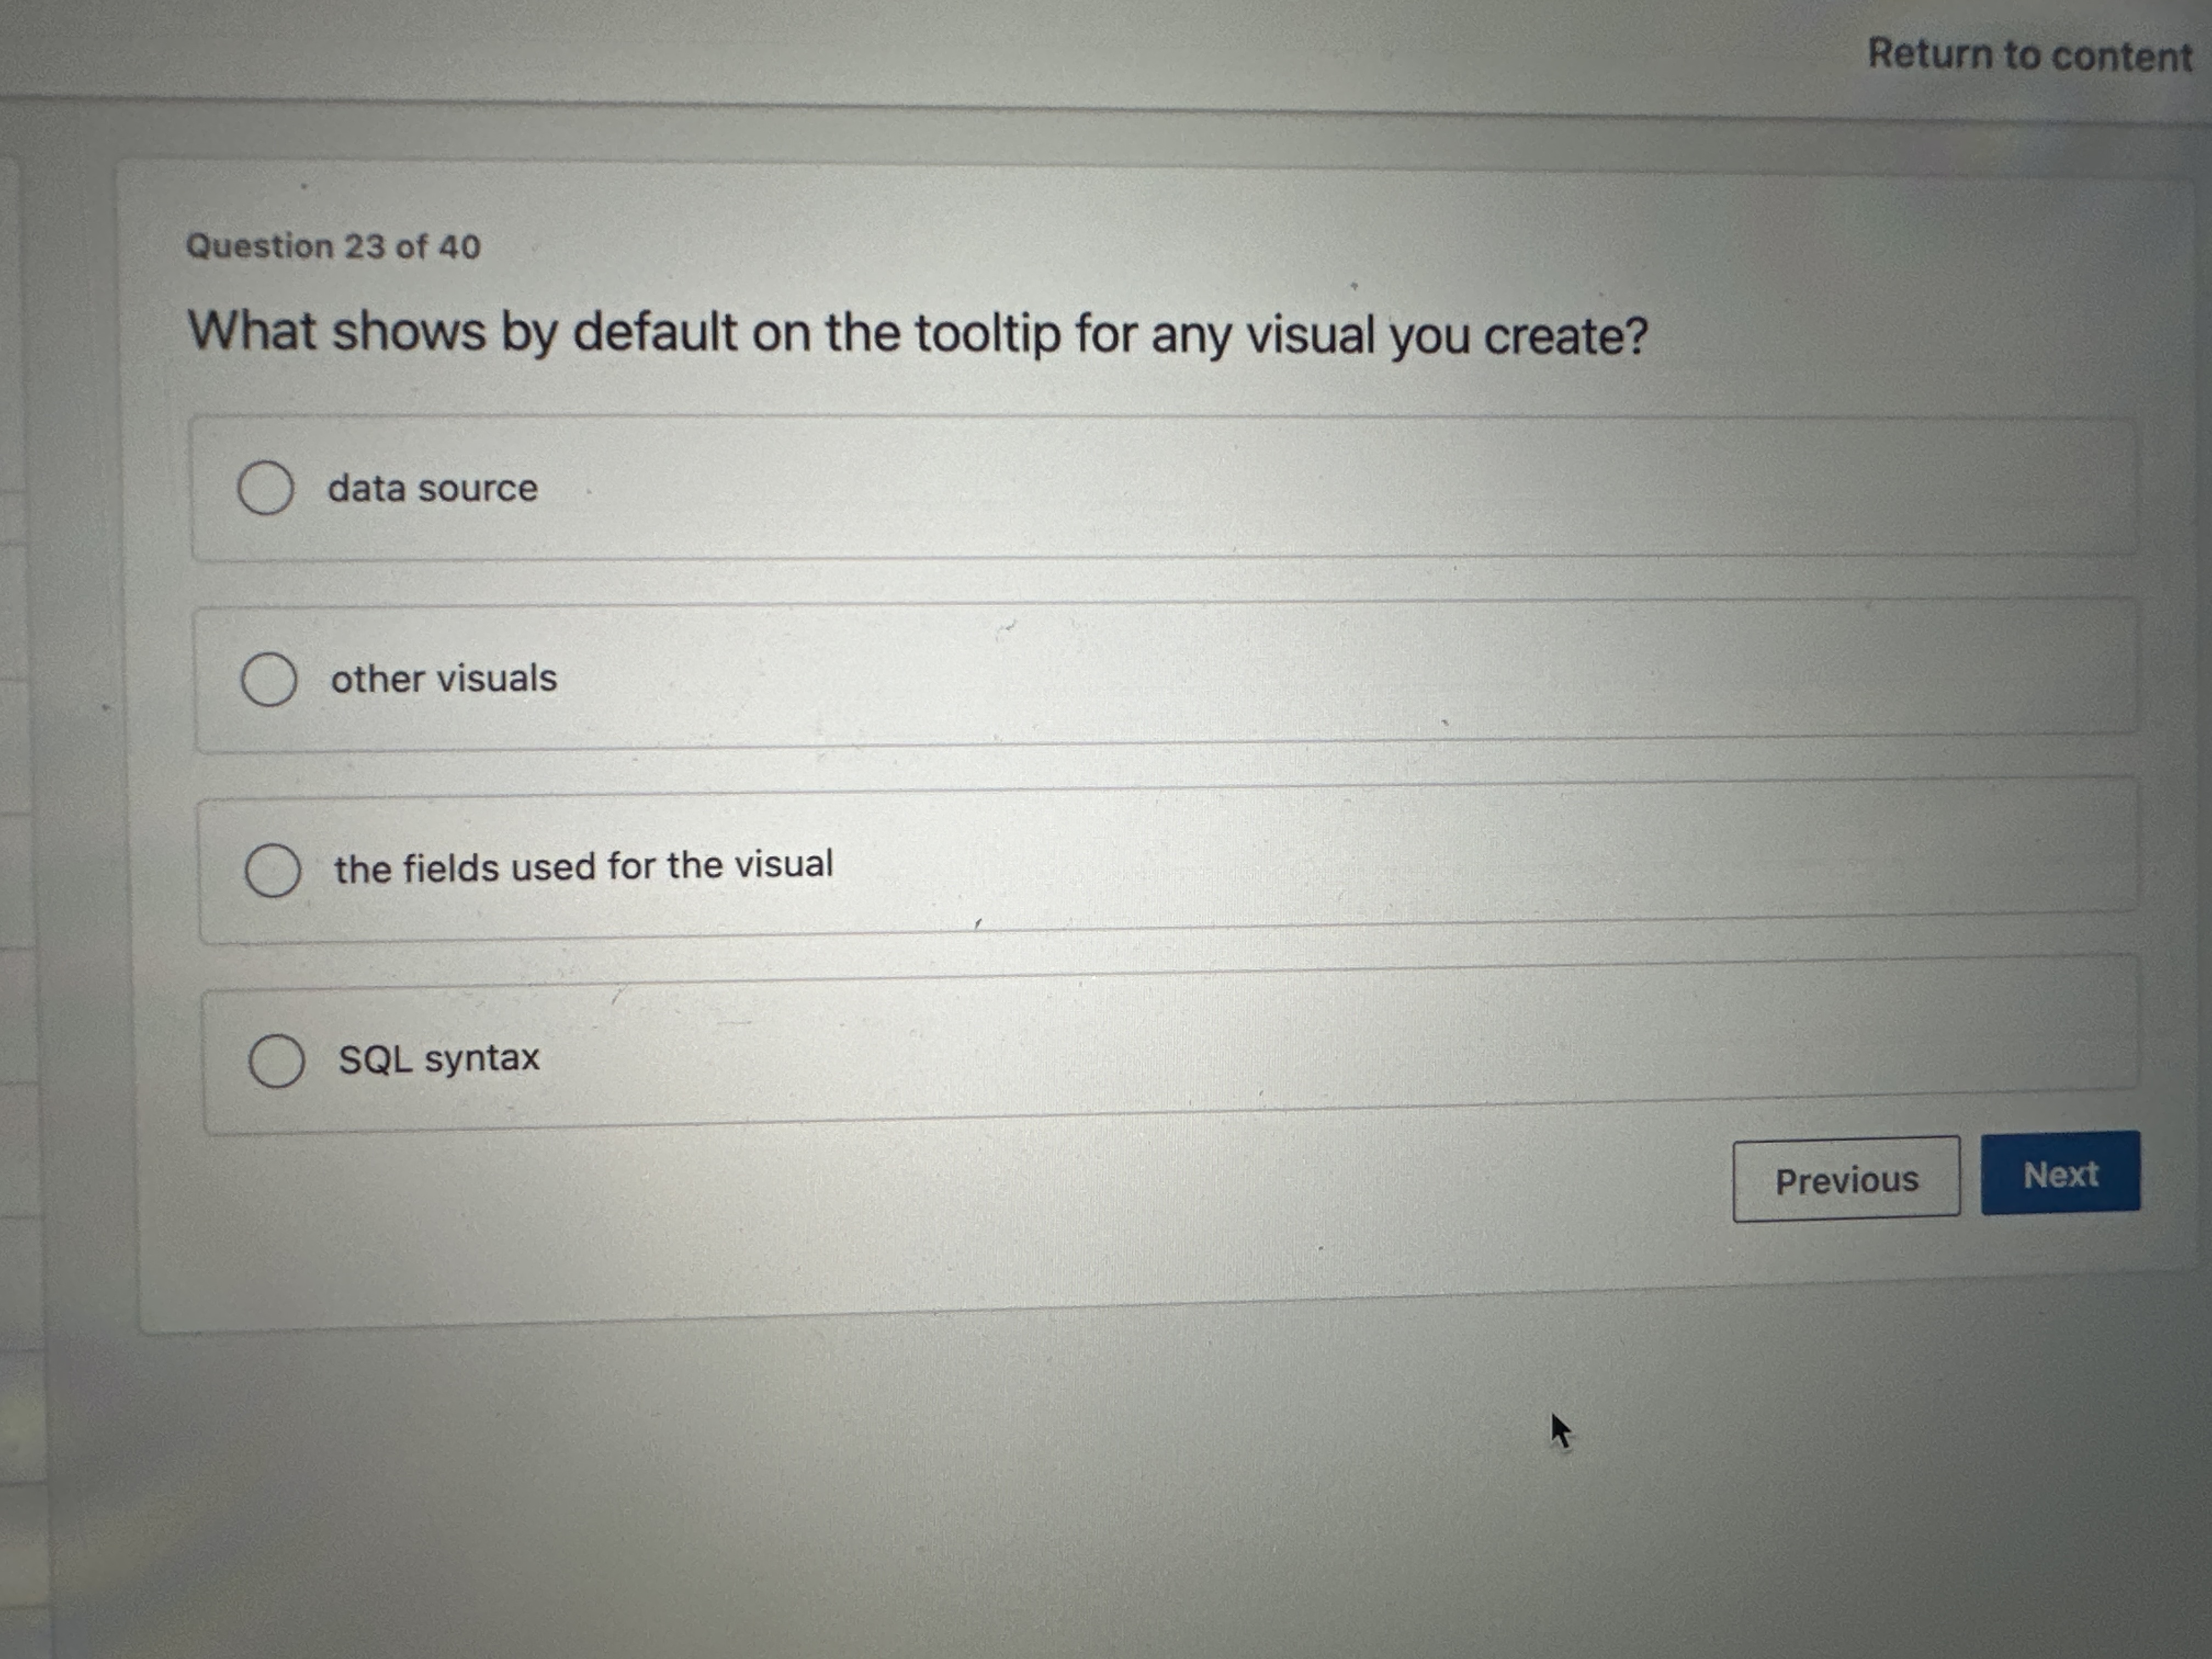The height and width of the screenshot is (1659, 2212).
Task: Select the 'SQL syntax' radio button
Action: click(x=276, y=1061)
